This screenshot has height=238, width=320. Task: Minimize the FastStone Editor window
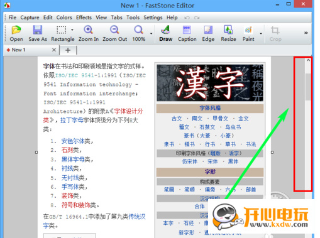click(x=277, y=4)
